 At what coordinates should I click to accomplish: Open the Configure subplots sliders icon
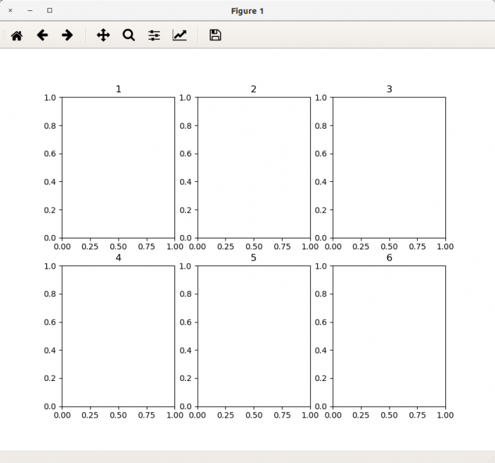[154, 35]
